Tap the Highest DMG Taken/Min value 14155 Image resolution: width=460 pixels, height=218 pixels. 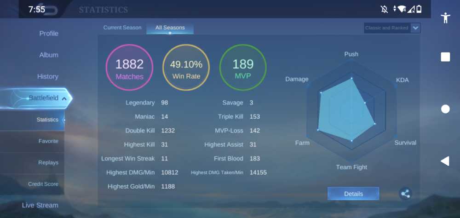258,172
